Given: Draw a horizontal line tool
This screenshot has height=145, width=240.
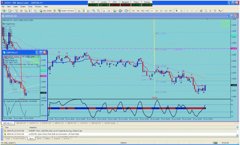Looking at the screenshot, I should point(192,11).
